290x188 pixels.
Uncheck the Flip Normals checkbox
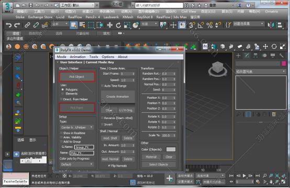click(x=109, y=166)
